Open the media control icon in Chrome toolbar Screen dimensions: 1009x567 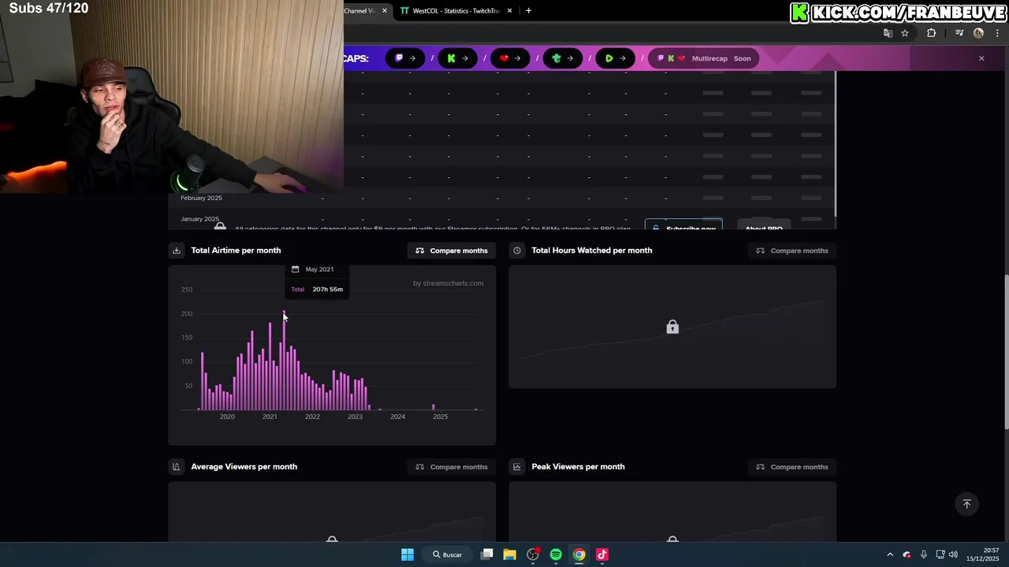click(x=959, y=33)
